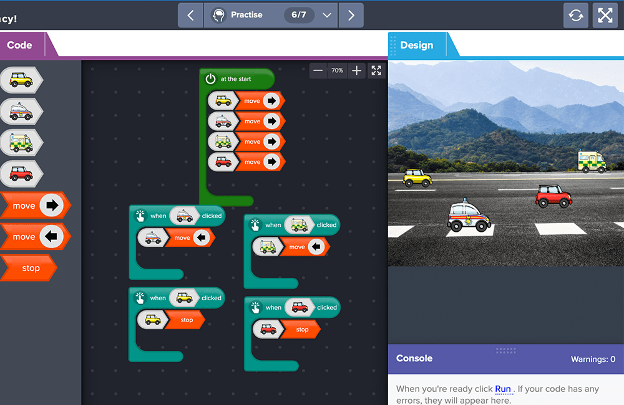Advance to the next practise step
624x405 pixels.
click(x=351, y=15)
